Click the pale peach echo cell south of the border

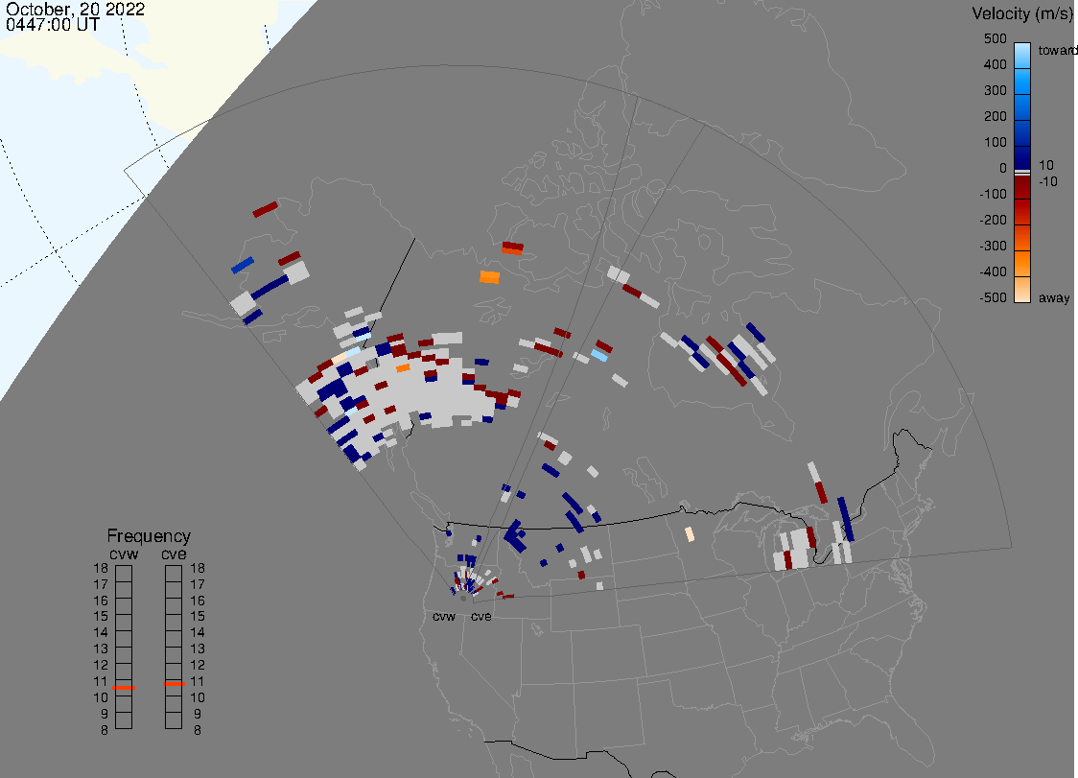(x=689, y=533)
